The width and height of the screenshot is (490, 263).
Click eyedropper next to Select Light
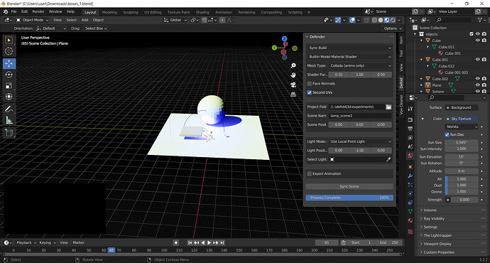388,159
